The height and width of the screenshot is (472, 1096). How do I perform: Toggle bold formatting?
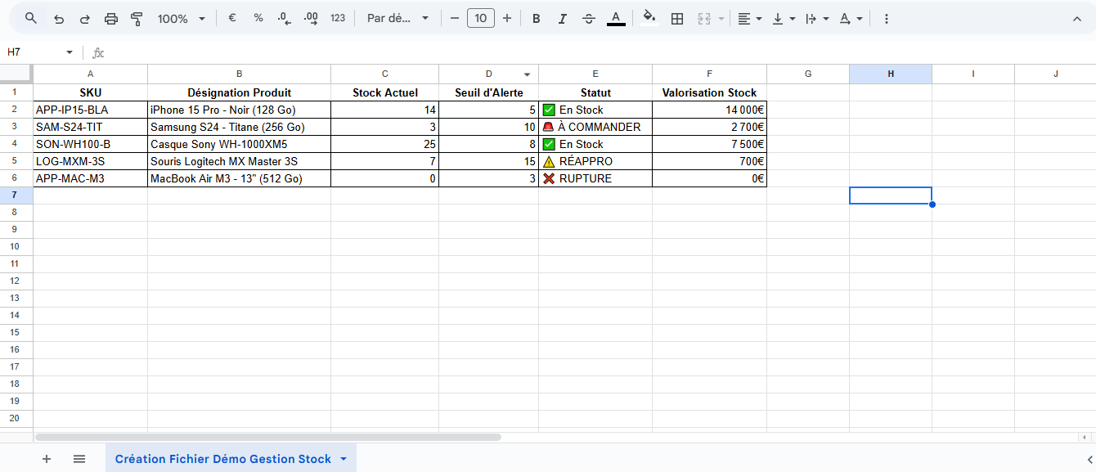click(537, 18)
